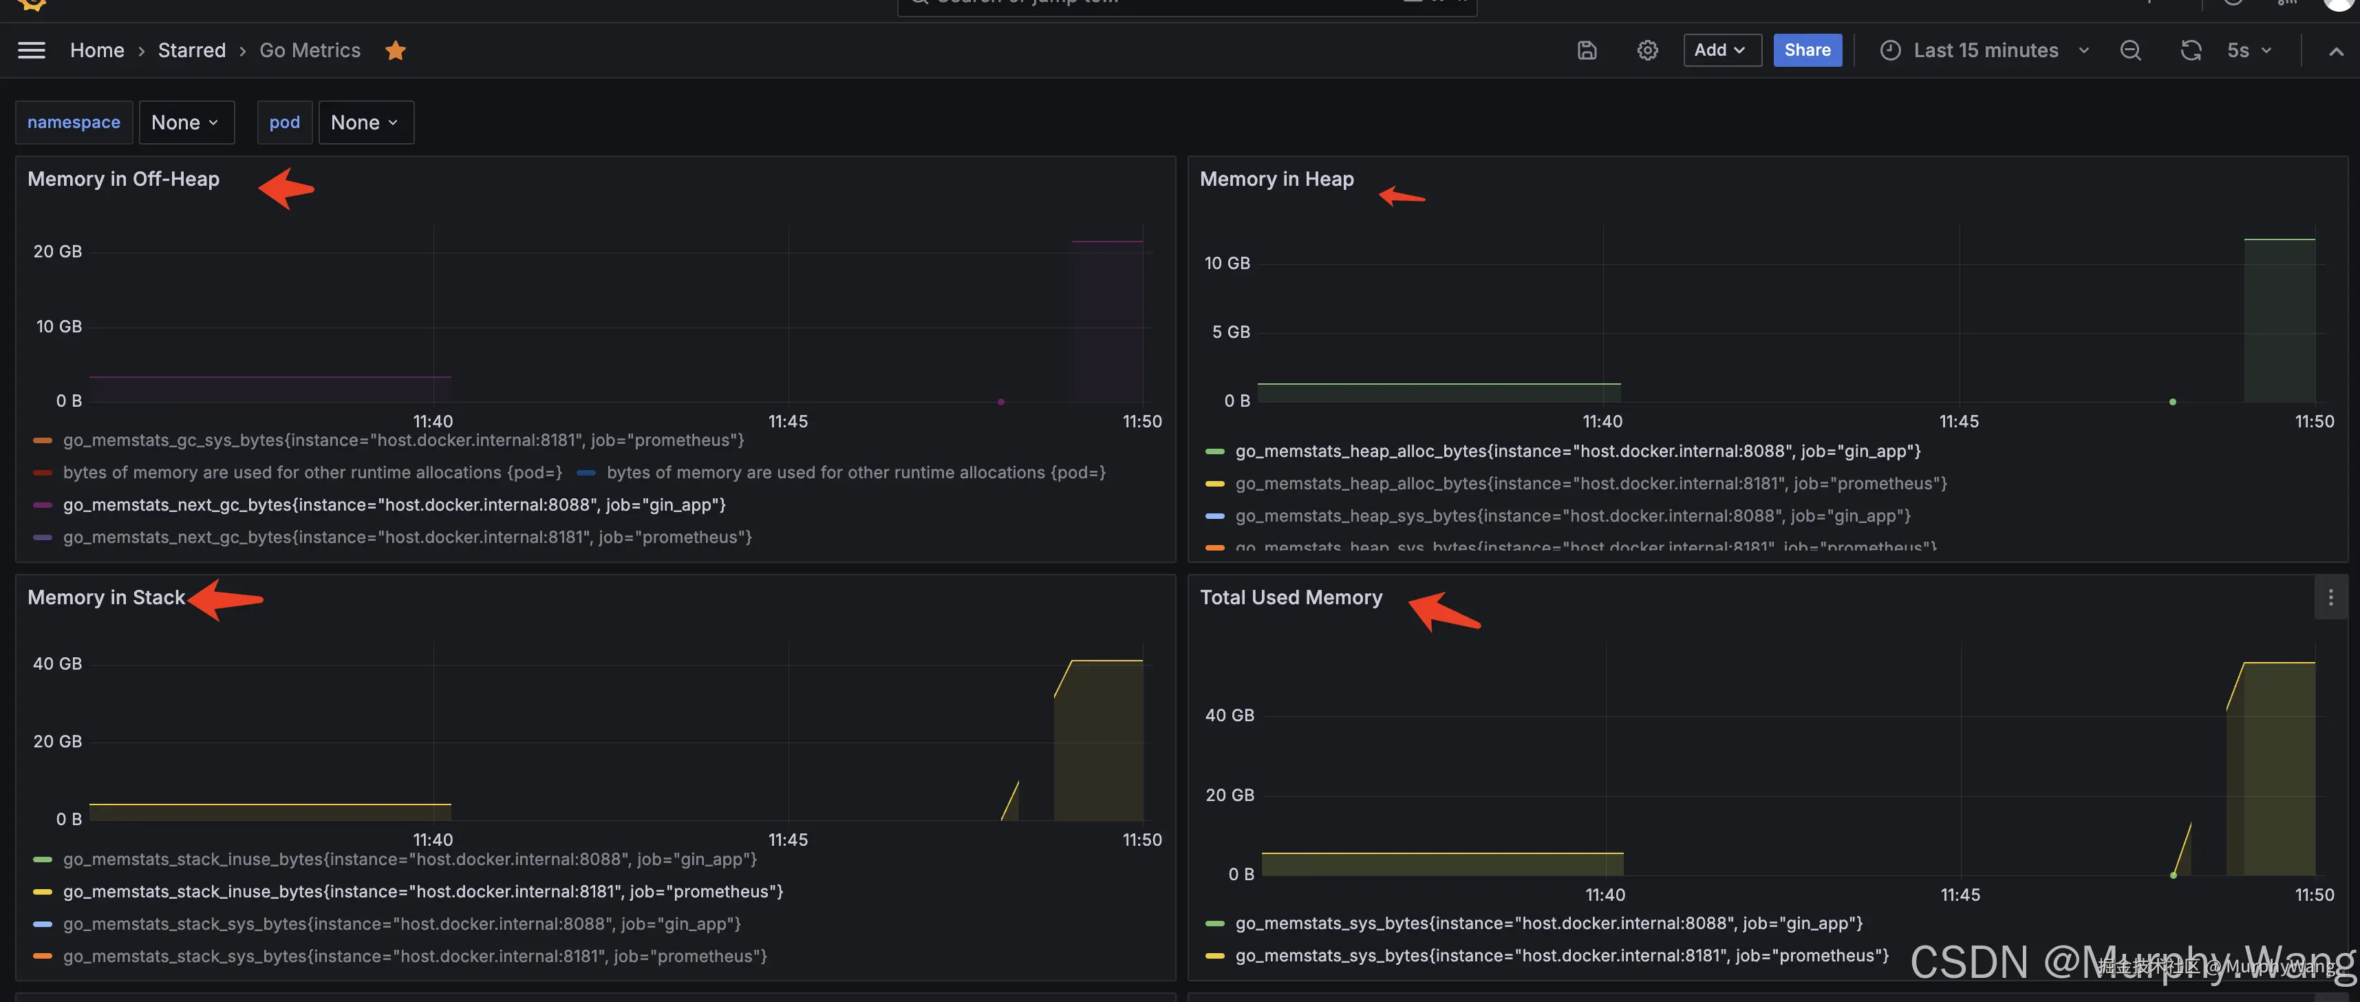Go to Home breadcrumb
The height and width of the screenshot is (1002, 2360).
(x=97, y=50)
